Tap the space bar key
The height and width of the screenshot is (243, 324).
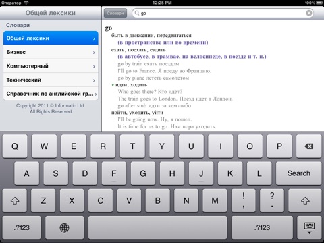click(x=158, y=227)
